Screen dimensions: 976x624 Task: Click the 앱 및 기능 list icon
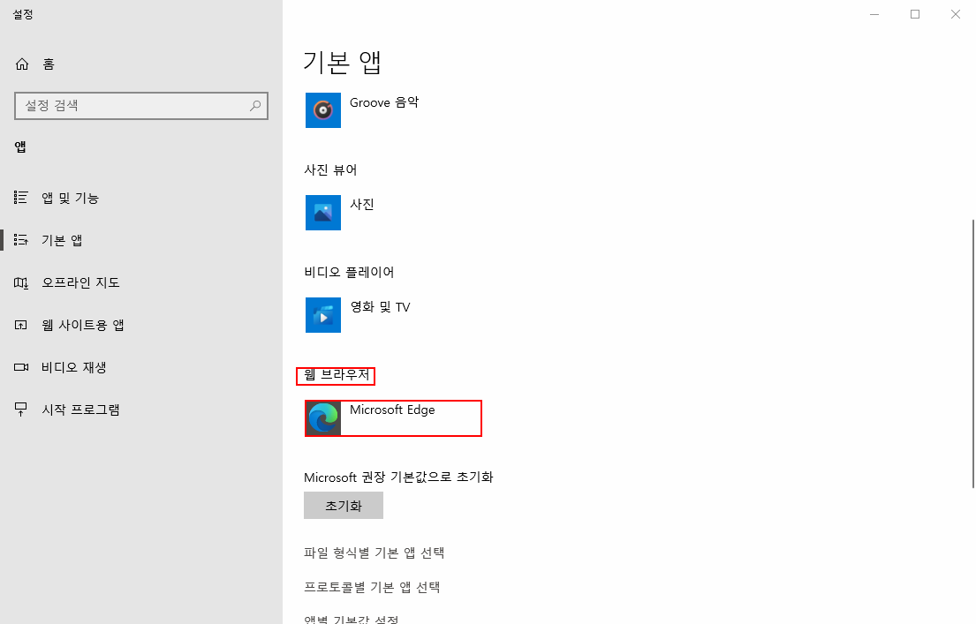pyautogui.click(x=20, y=198)
